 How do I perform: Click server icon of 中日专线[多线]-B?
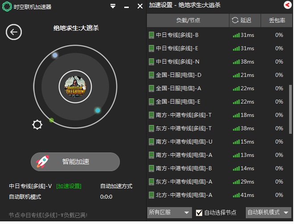(151, 35)
